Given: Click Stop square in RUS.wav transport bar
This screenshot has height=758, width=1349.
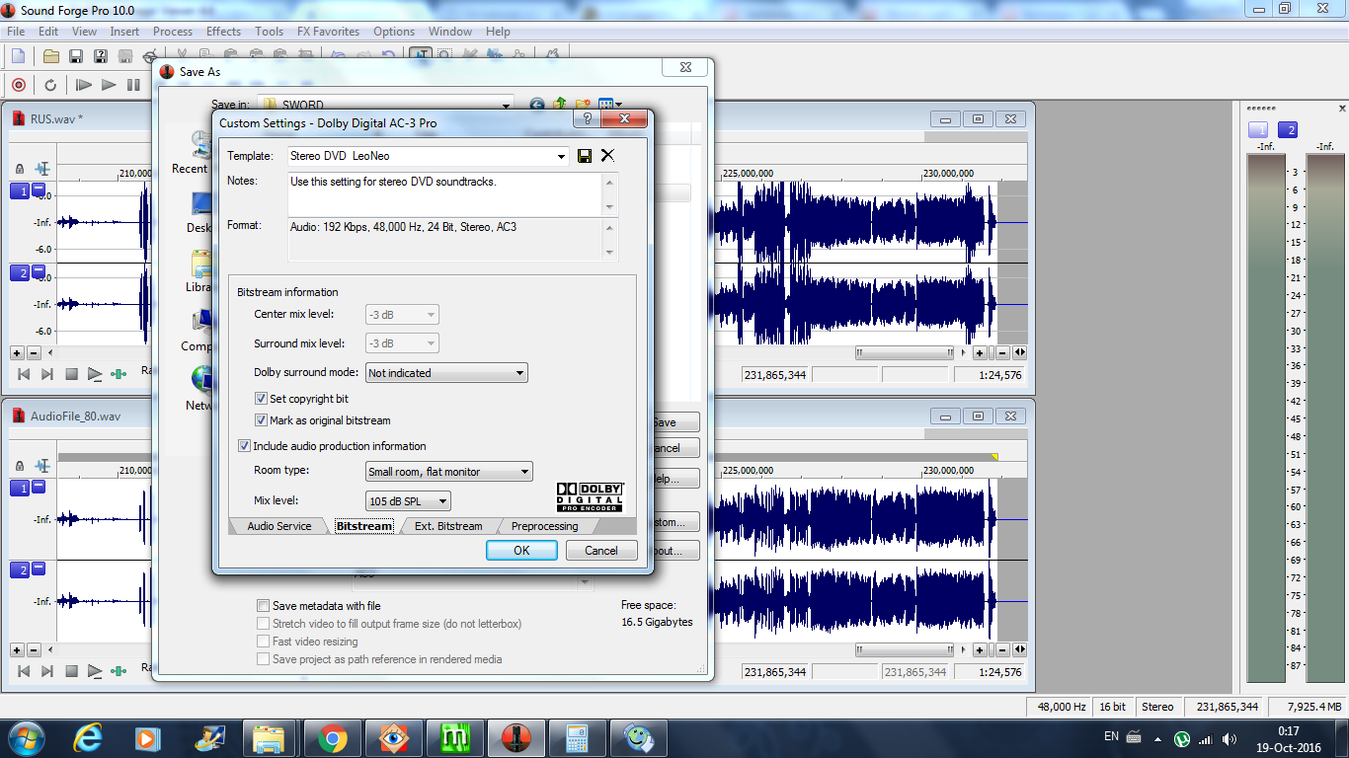Looking at the screenshot, I should pos(71,374).
